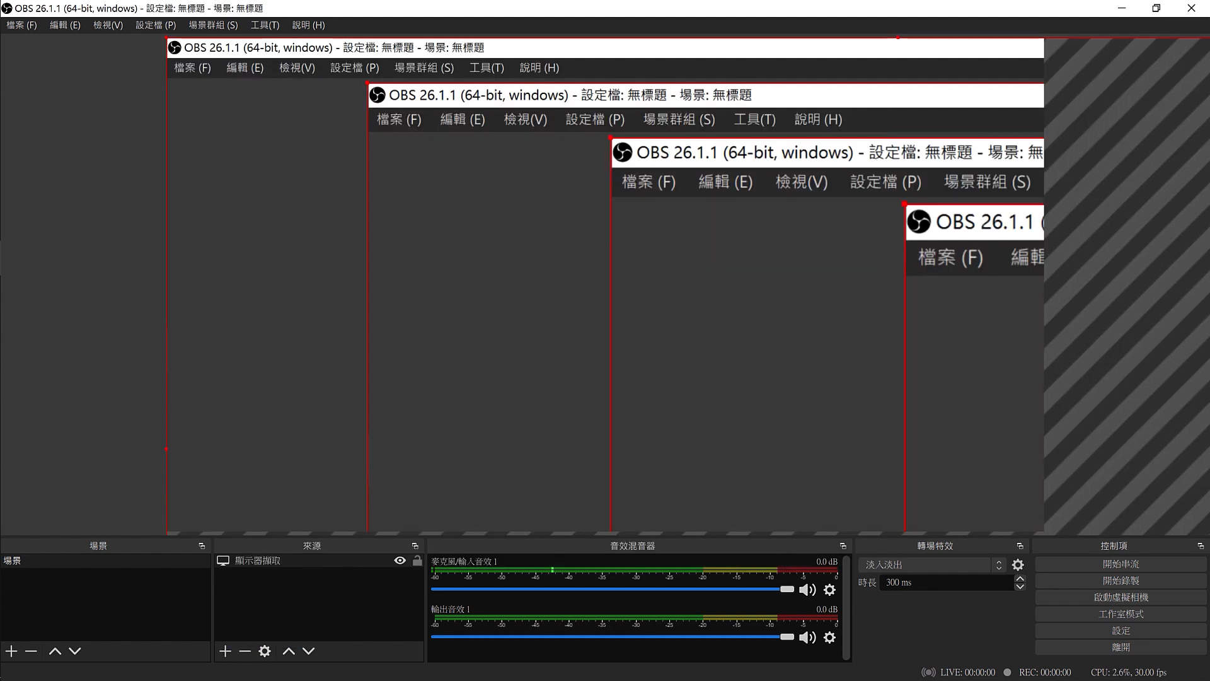
Task: Click the 開始錄製 button
Action: click(1121, 581)
